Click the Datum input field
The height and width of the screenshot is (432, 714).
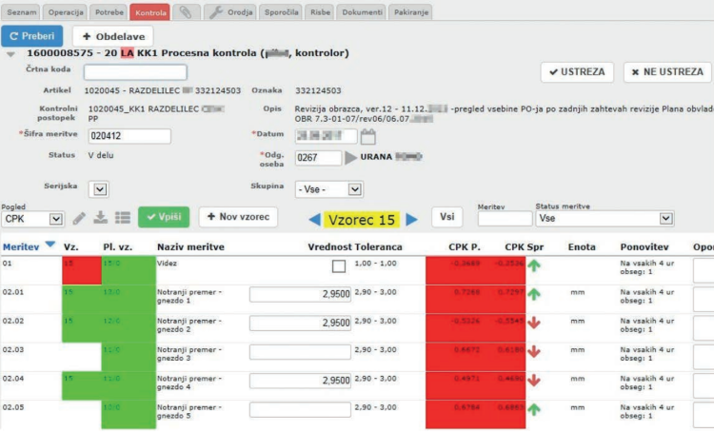[326, 136]
